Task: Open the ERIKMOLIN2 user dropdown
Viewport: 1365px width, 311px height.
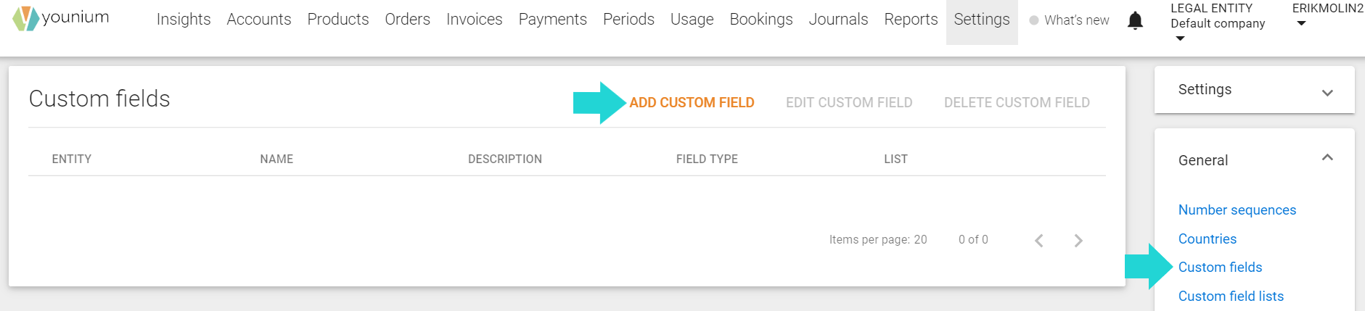Action: click(1301, 24)
